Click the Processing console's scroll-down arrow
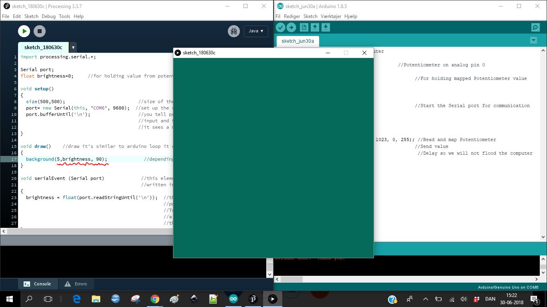547x307 pixels. (269, 274)
